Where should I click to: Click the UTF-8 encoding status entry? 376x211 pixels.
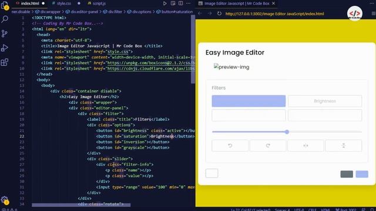tap(299, 210)
